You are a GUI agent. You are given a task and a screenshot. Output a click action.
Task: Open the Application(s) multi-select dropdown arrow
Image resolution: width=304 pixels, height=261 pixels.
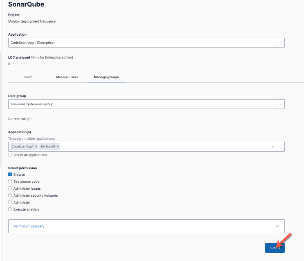point(281,147)
